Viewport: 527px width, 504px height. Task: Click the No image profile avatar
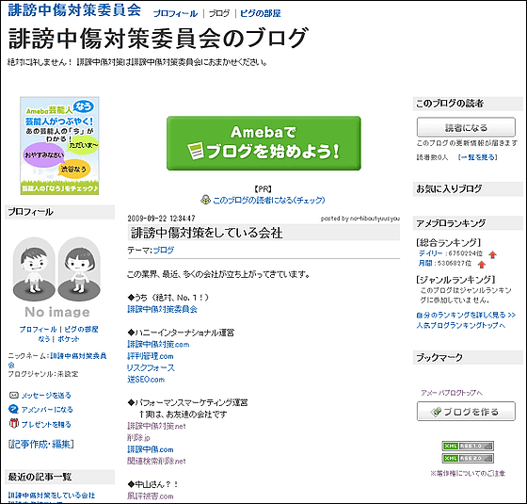(56, 277)
